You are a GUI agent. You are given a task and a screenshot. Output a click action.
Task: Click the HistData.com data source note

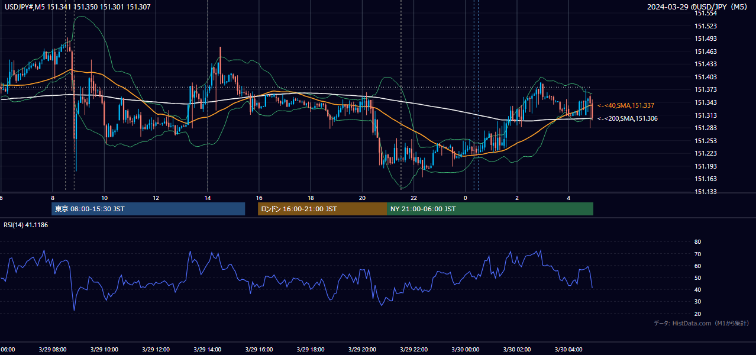[x=701, y=323]
